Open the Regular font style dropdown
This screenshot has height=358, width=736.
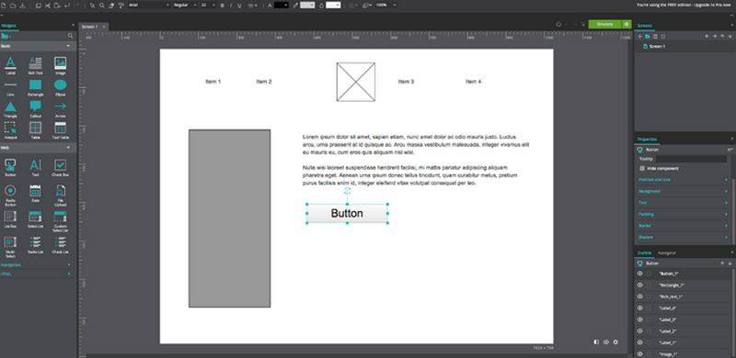pyautogui.click(x=185, y=5)
